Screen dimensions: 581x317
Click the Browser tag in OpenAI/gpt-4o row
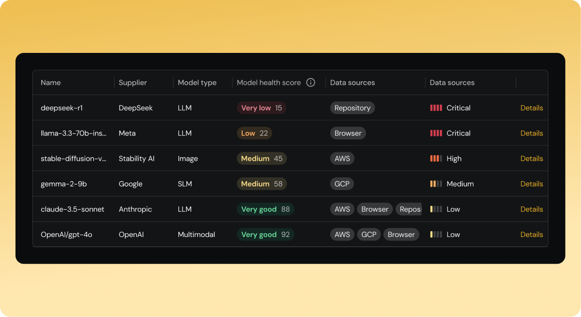401,235
